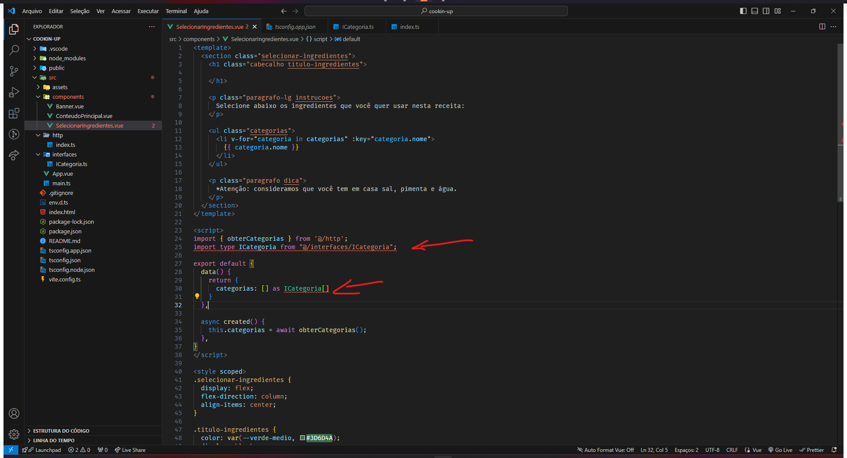Open notifications bell in status bar
Screen dimensions: 847x458
pyautogui.click(x=834, y=450)
